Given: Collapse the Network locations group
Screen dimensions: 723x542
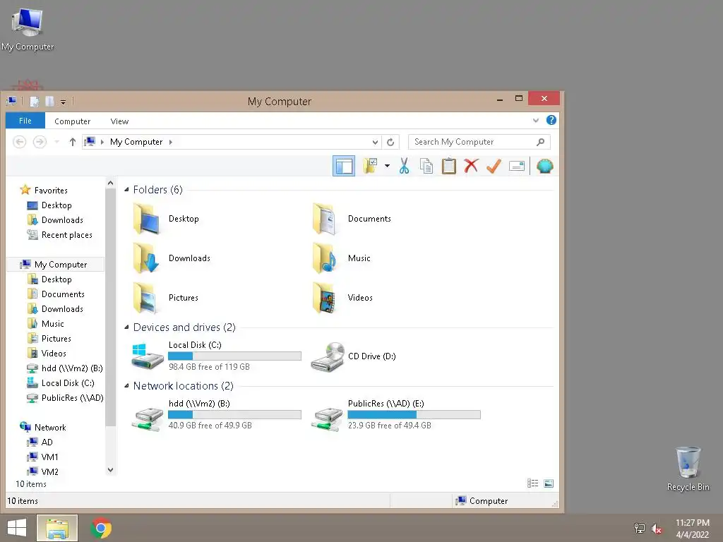Looking at the screenshot, I should pyautogui.click(x=126, y=386).
